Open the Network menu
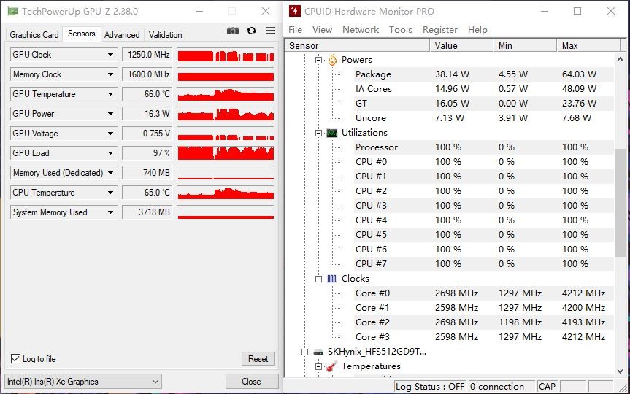 pos(361,30)
